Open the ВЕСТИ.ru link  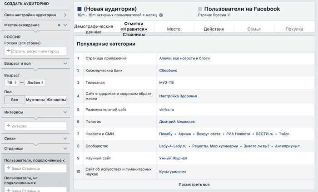(264, 134)
